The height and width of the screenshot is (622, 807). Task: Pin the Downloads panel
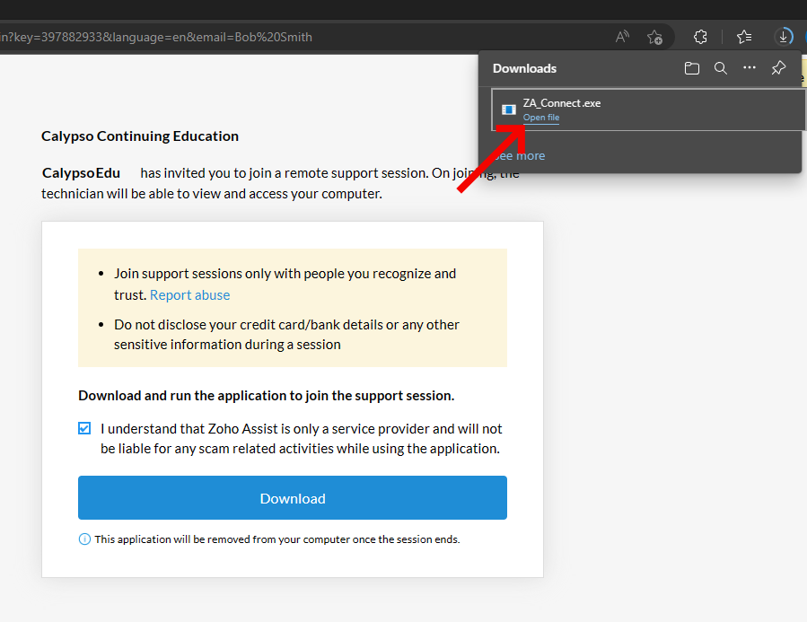click(778, 68)
